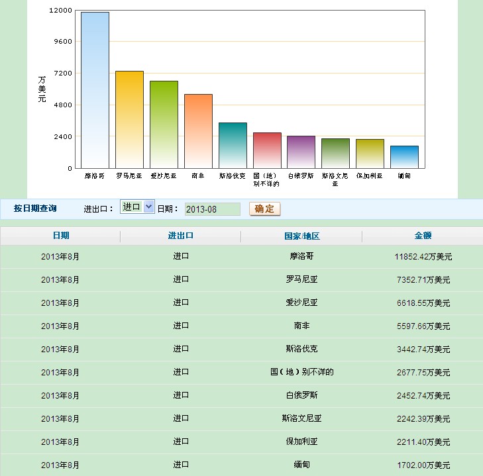Click the orange 南非 bar in chart
This screenshot has width=483, height=476.
(198, 131)
